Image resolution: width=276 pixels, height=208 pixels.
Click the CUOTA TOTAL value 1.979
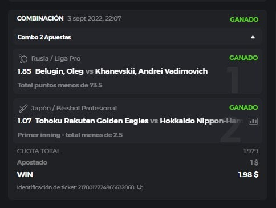(x=251, y=151)
